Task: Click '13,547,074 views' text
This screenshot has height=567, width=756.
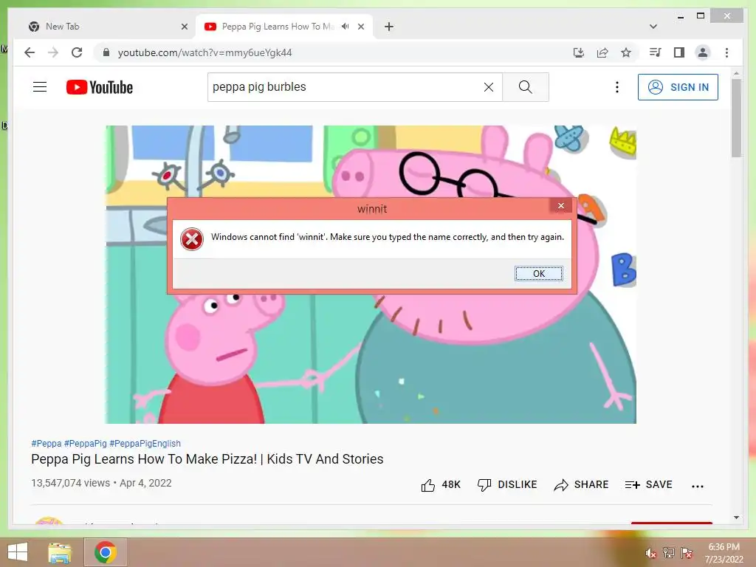Action: (x=70, y=483)
